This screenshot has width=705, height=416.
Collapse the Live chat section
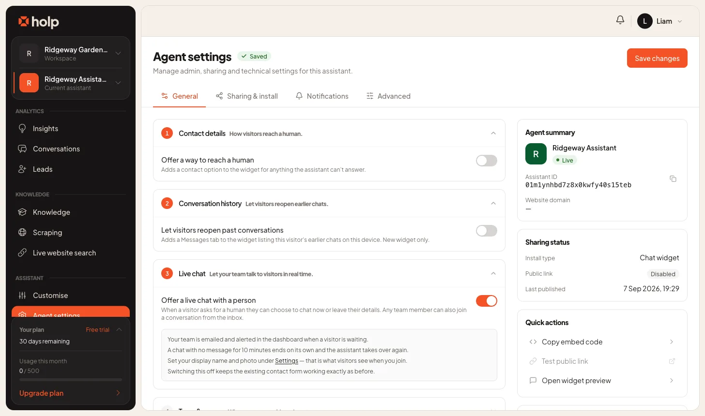(x=493, y=273)
